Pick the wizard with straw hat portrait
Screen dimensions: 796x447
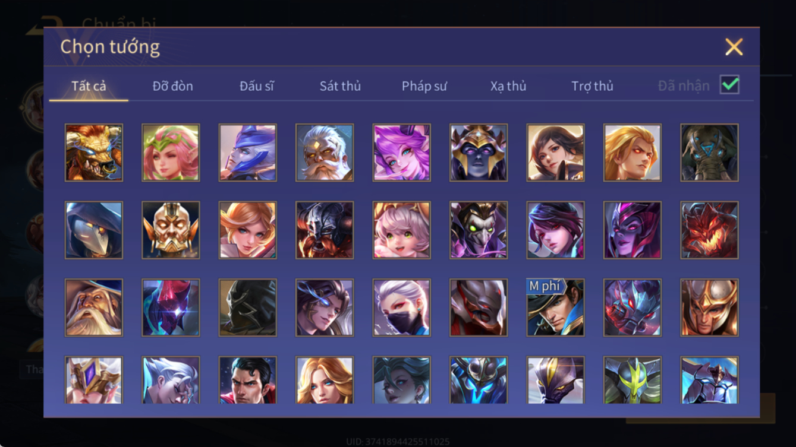pos(94,307)
